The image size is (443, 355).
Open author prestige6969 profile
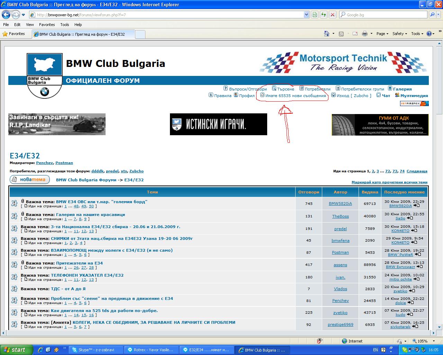point(340,324)
